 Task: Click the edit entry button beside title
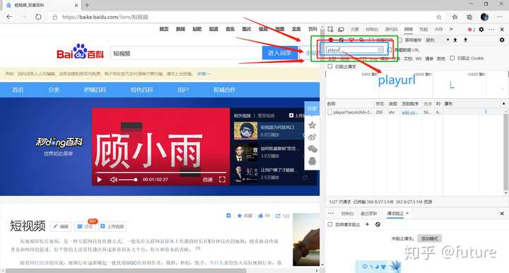tap(61, 226)
